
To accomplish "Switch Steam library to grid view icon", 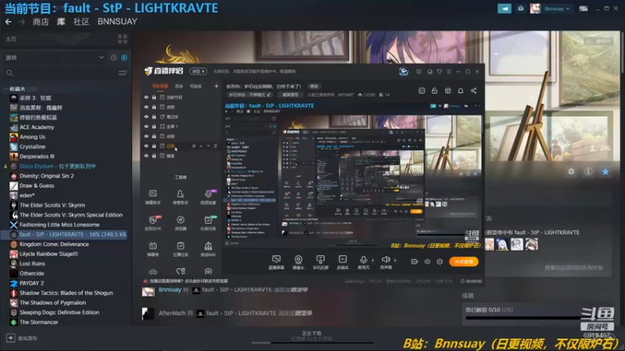I will (123, 39).
